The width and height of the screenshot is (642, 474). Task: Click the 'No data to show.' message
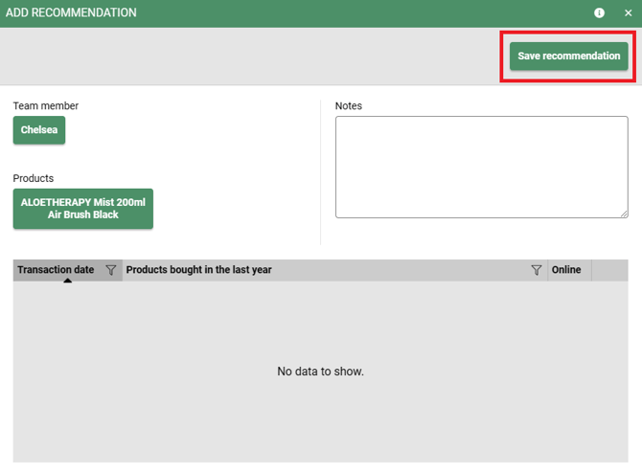(x=320, y=372)
